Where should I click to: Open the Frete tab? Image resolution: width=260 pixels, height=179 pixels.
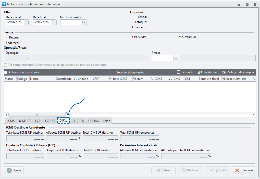click(107, 121)
